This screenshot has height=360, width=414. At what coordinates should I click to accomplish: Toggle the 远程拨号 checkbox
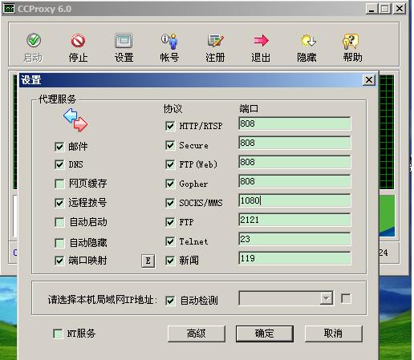(x=59, y=203)
